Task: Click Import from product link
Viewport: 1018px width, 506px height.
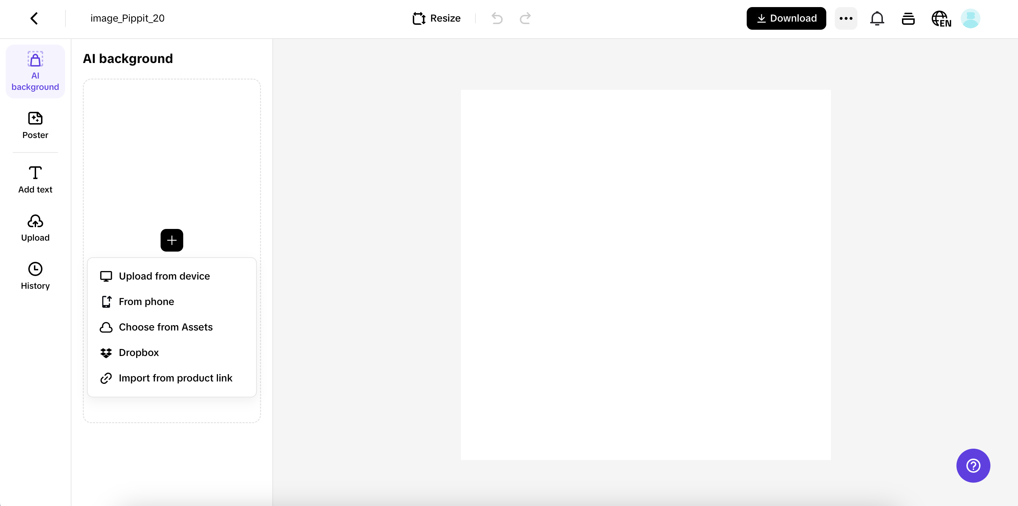Action: click(x=175, y=378)
